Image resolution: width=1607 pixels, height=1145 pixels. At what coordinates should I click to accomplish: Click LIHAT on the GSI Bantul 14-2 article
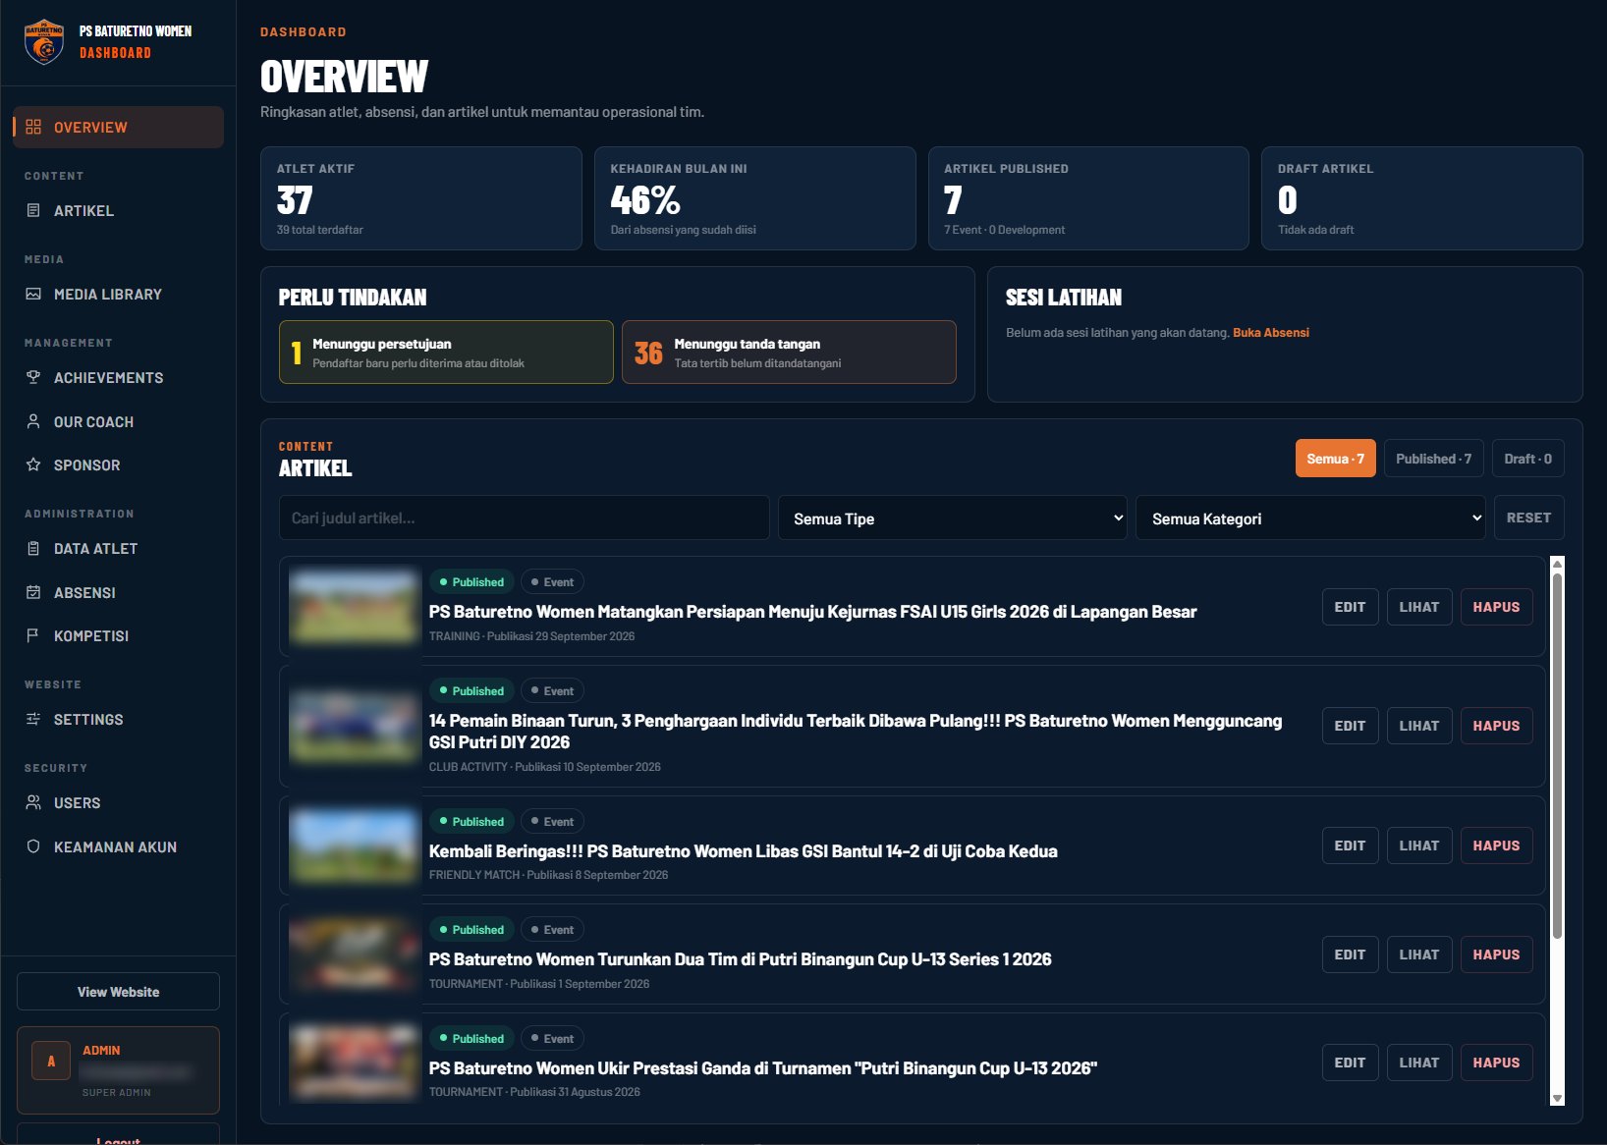click(1418, 845)
